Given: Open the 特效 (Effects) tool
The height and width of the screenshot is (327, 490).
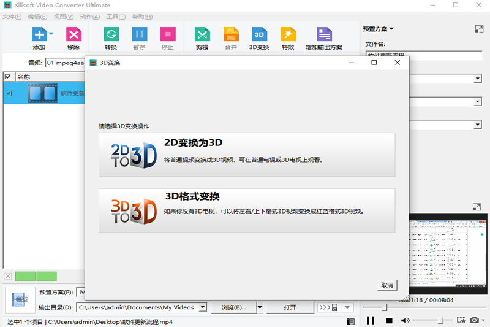Looking at the screenshot, I should point(288,34).
